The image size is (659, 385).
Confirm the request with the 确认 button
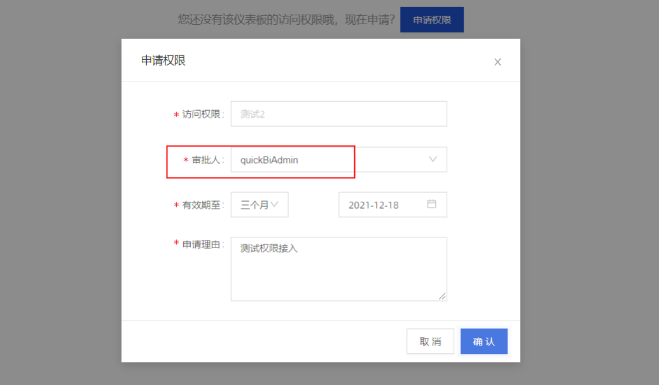pyautogui.click(x=483, y=341)
